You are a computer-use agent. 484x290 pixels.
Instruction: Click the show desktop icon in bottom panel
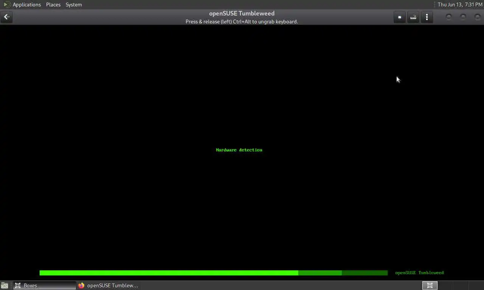click(5, 285)
